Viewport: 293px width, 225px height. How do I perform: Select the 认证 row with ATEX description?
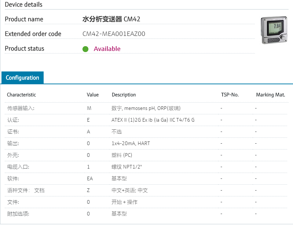tap(13, 120)
